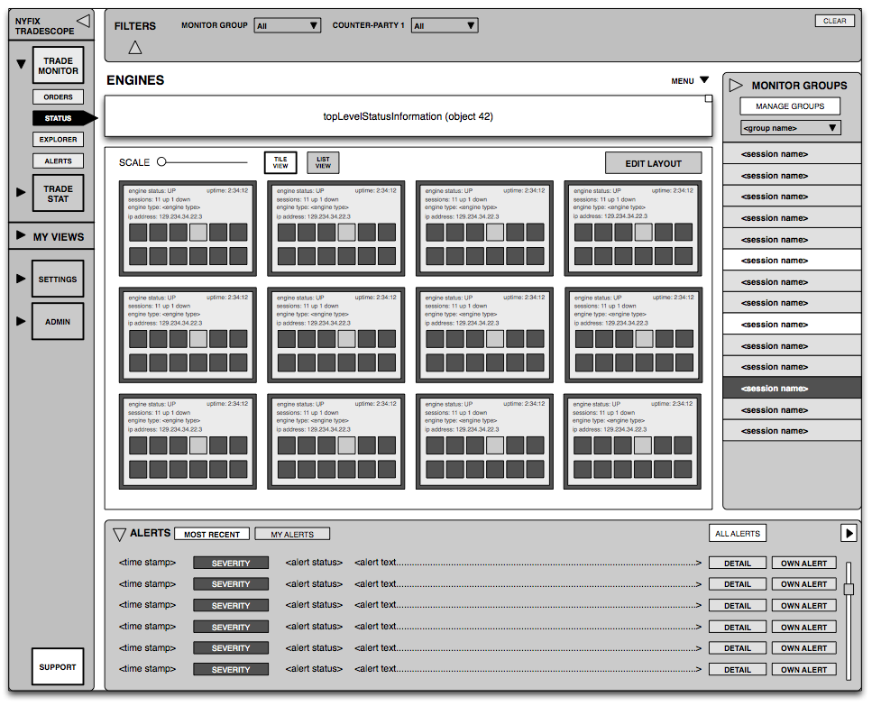Image resolution: width=872 pixels, height=706 pixels.
Task: Click the arrow button beside All Alerts
Action: 848,533
